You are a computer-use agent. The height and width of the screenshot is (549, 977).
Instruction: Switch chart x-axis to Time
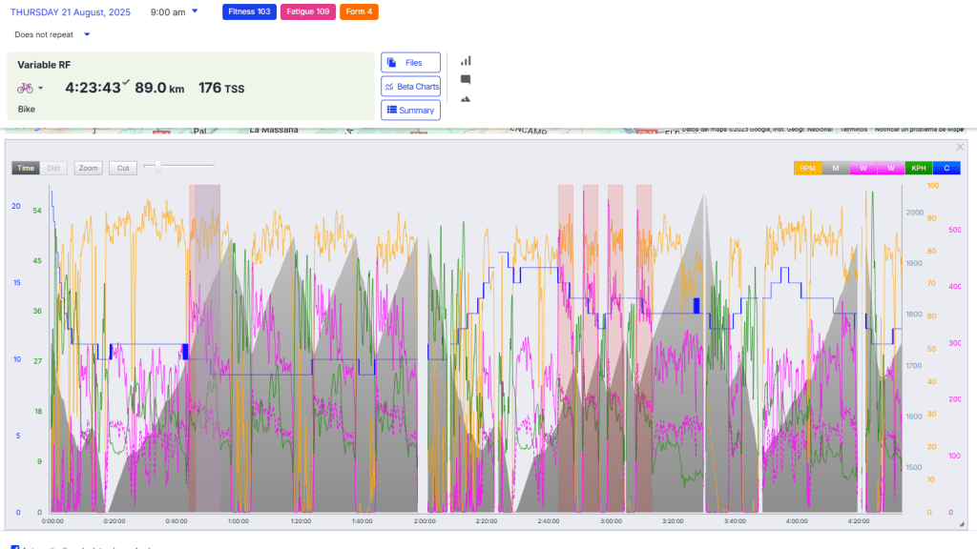pyautogui.click(x=26, y=168)
